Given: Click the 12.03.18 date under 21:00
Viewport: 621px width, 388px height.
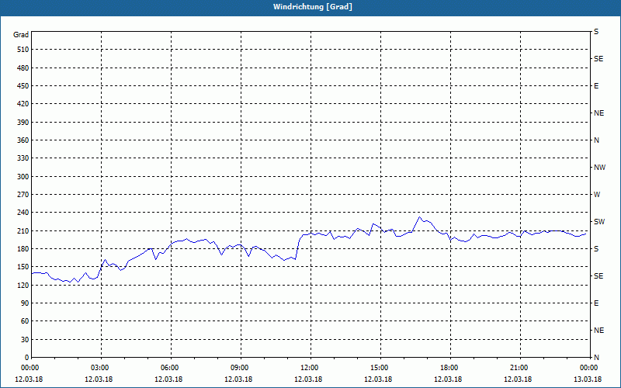Looking at the screenshot, I should click(517, 379).
